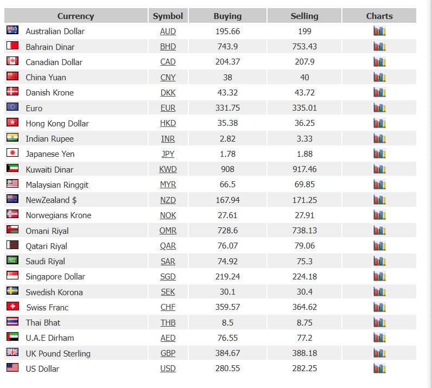Click the Buying column header
Screen dimensions: 432x388
point(227,16)
